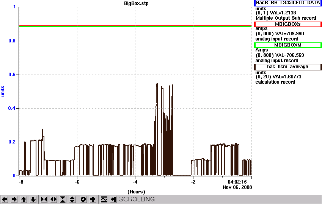Click the VAL=706.569 readout
322x204 pixels.
click(289, 55)
